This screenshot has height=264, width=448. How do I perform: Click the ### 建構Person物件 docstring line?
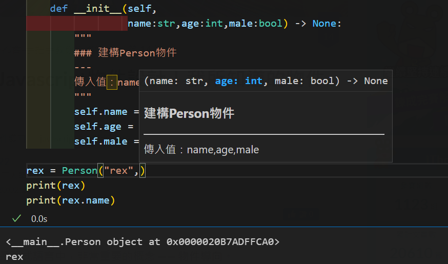coord(126,53)
